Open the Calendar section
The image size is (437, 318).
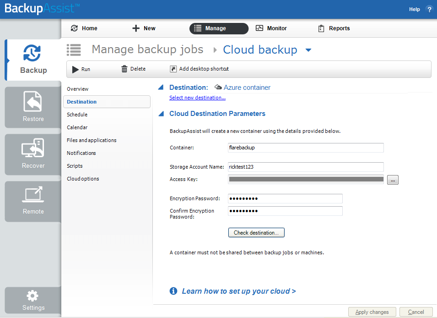click(x=77, y=127)
